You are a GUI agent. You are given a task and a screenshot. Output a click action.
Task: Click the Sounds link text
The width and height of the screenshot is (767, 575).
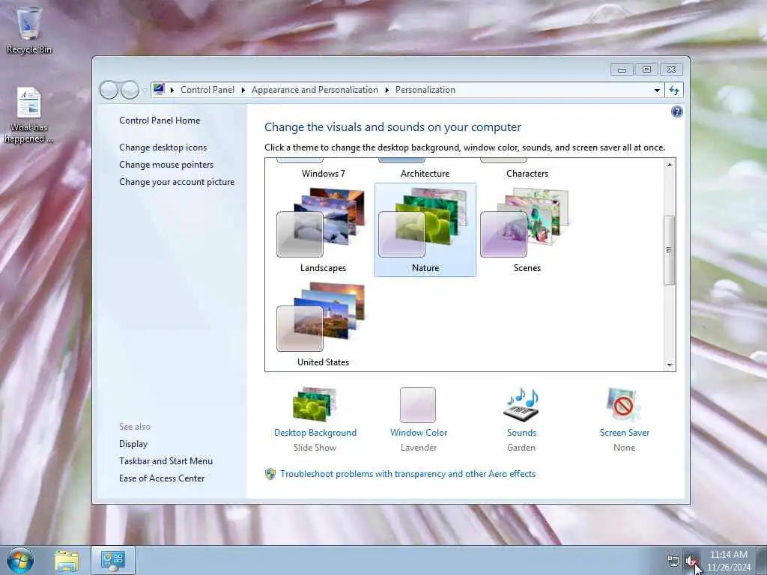tap(521, 433)
